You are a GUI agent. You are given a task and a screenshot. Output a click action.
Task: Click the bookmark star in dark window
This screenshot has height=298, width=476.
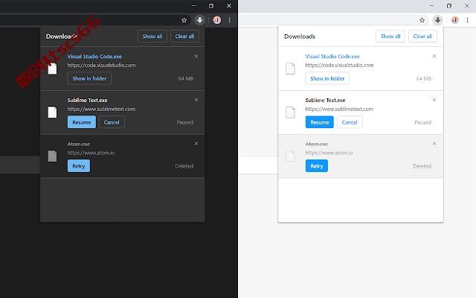click(184, 20)
